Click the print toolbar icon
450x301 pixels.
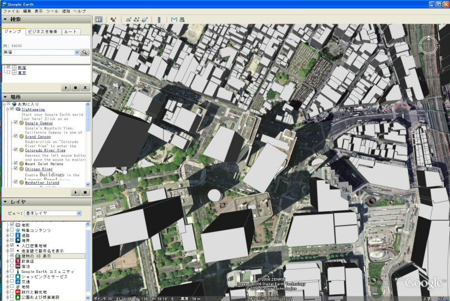[x=182, y=20]
